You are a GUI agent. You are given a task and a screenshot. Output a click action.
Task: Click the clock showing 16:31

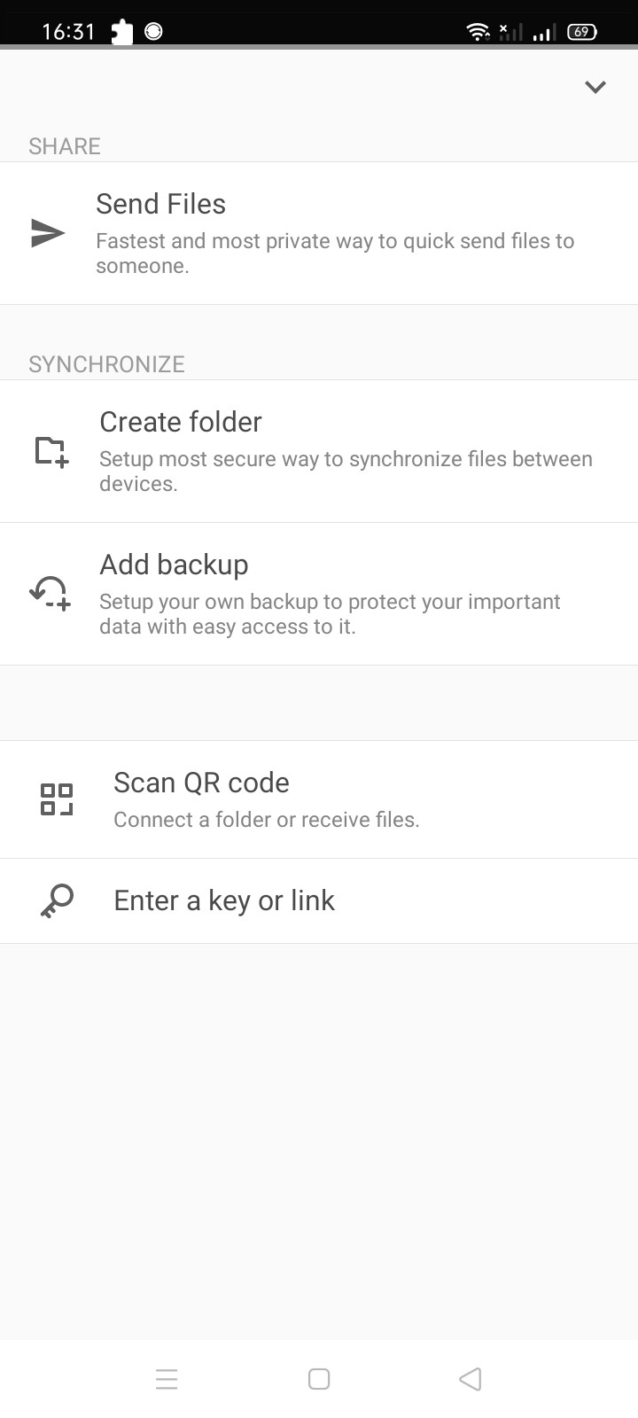pyautogui.click(x=67, y=29)
